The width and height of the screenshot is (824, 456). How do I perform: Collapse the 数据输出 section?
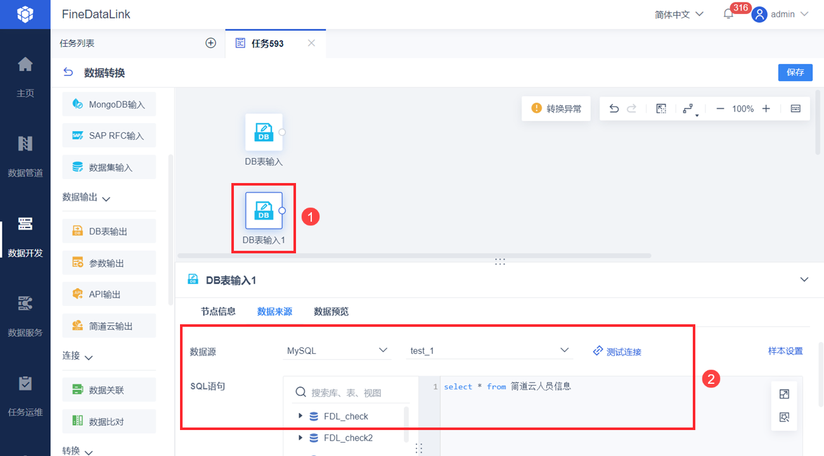(x=106, y=199)
